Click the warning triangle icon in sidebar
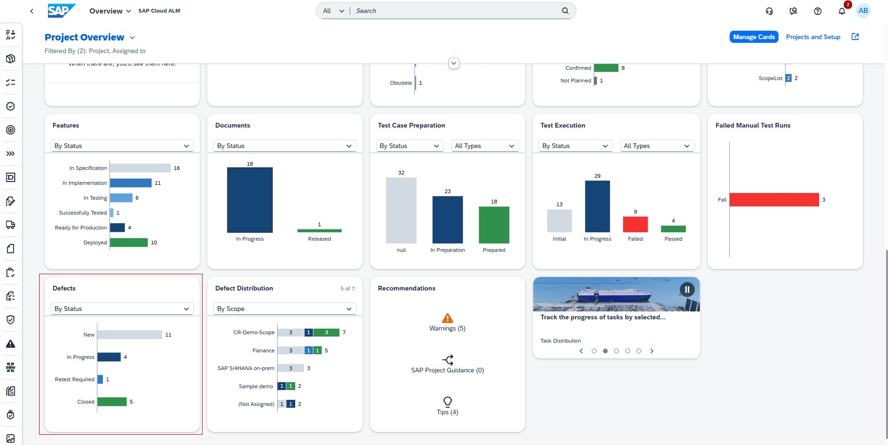Screen dimensions: 888x445 pyautogui.click(x=10, y=344)
